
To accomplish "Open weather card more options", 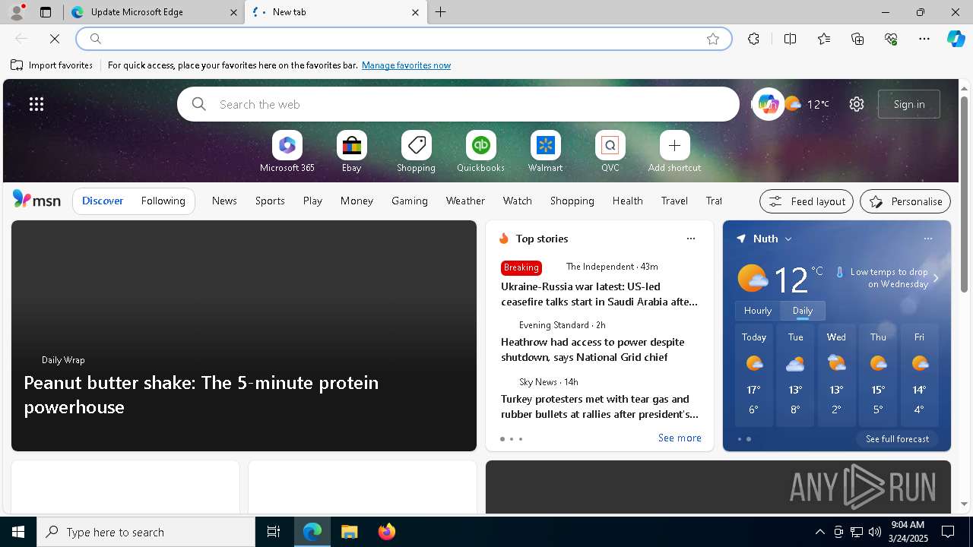I will pyautogui.click(x=927, y=239).
